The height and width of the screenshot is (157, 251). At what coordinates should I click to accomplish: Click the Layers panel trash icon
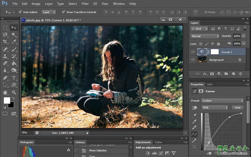pos(240,74)
